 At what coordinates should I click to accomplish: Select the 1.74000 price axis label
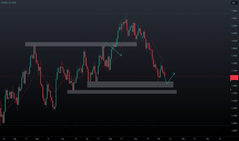234,93
